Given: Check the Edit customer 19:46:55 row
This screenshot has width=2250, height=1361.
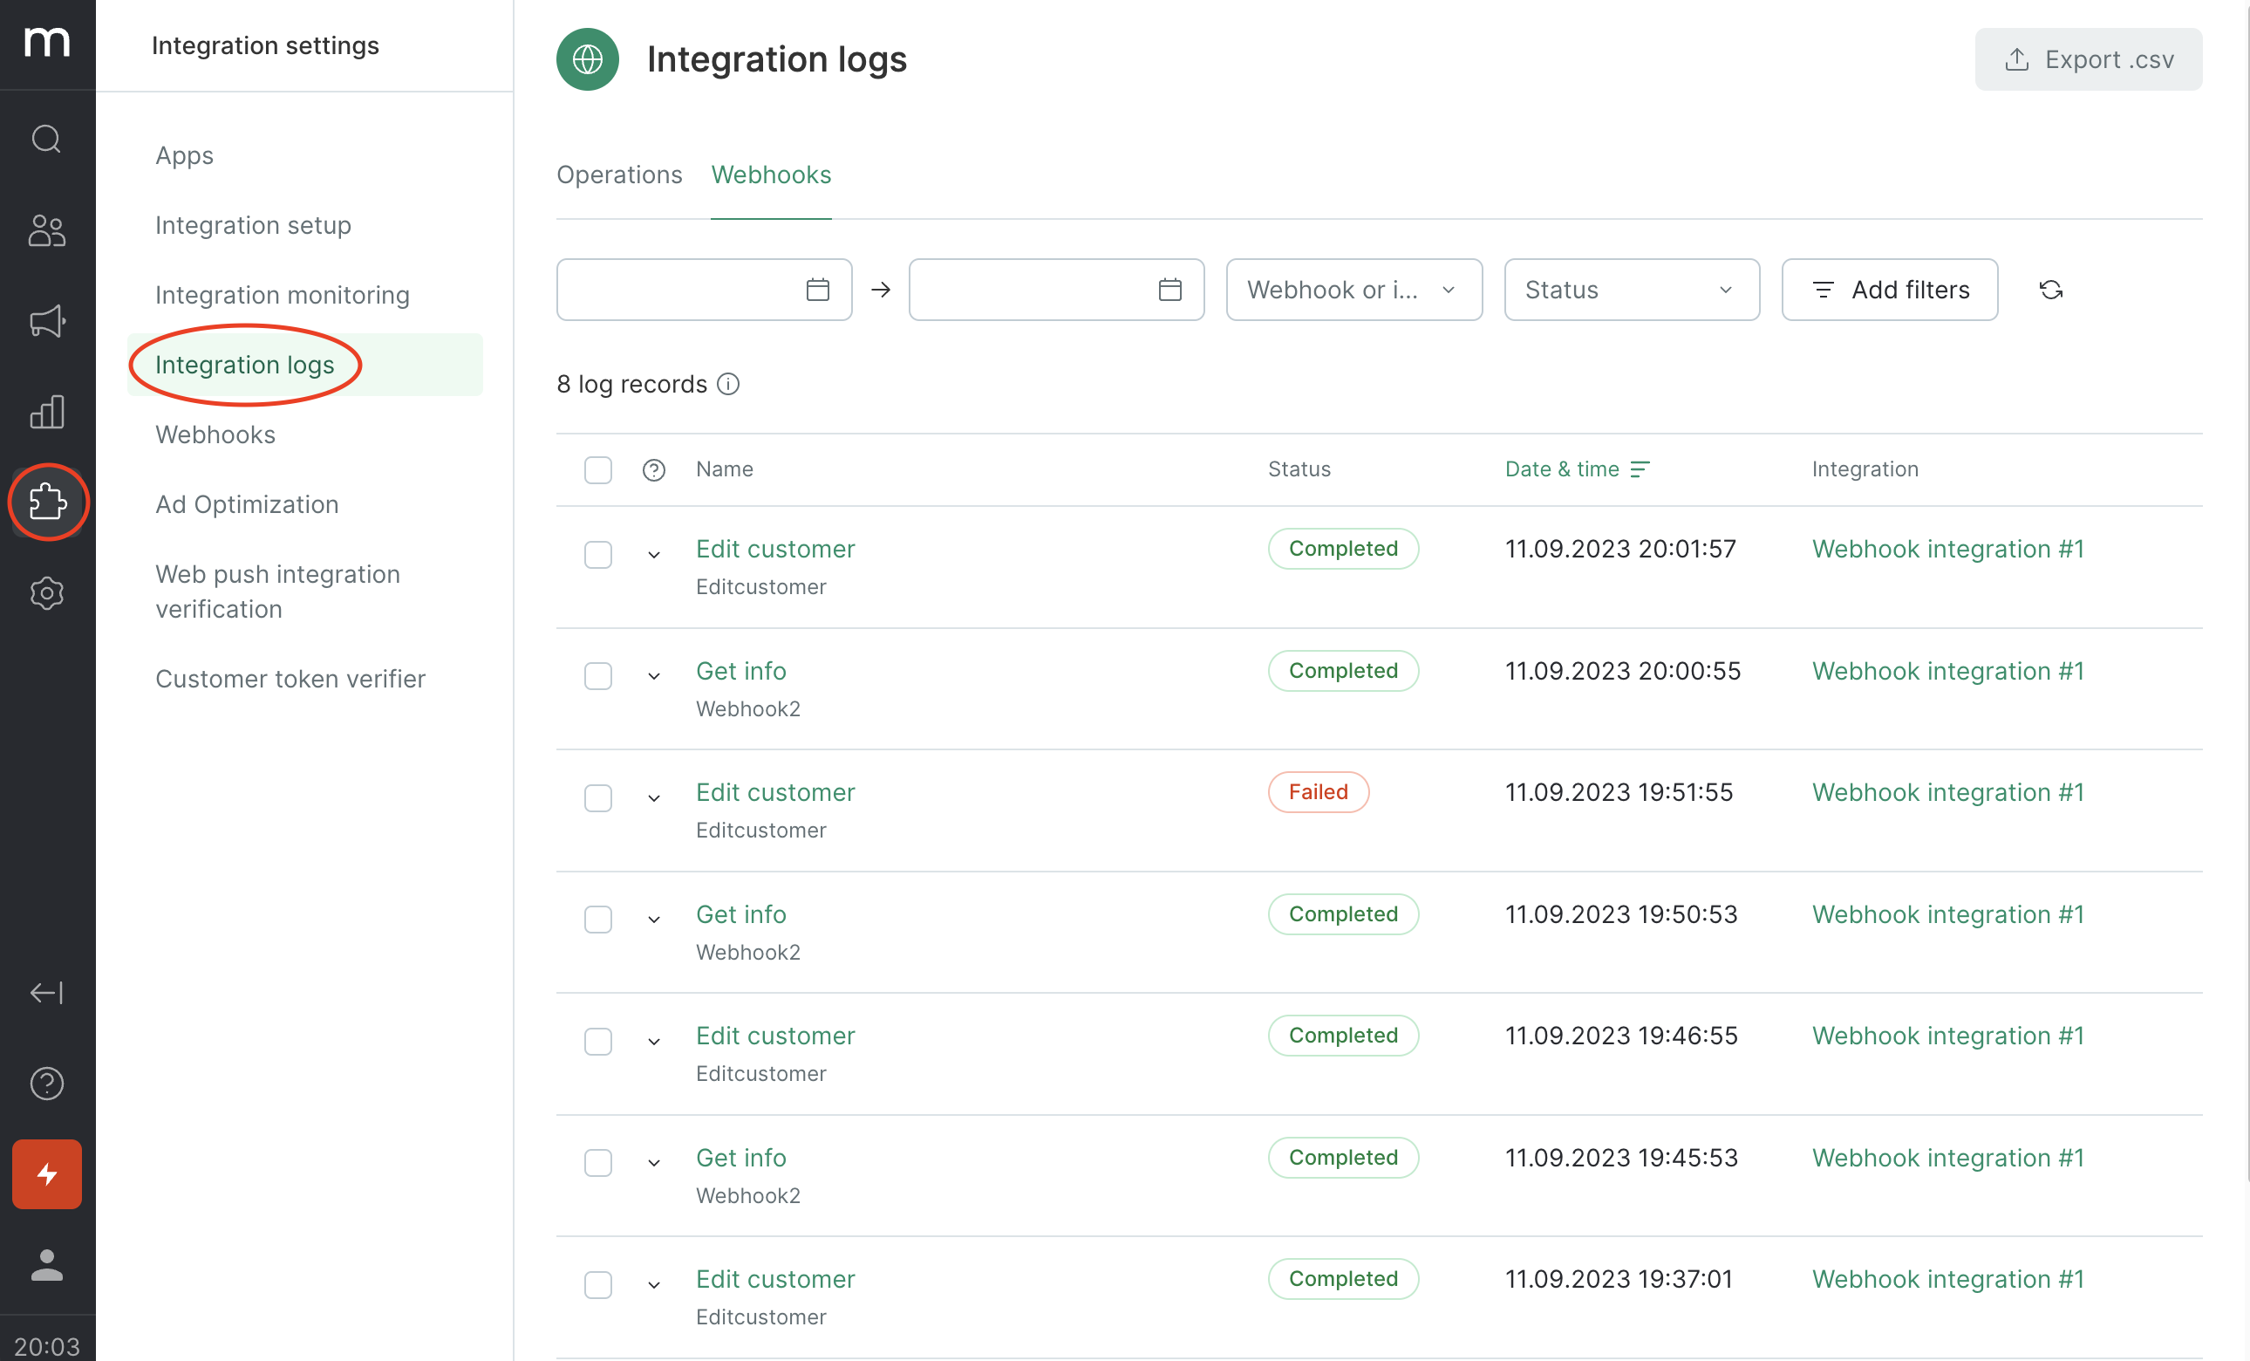Looking at the screenshot, I should (x=598, y=1042).
